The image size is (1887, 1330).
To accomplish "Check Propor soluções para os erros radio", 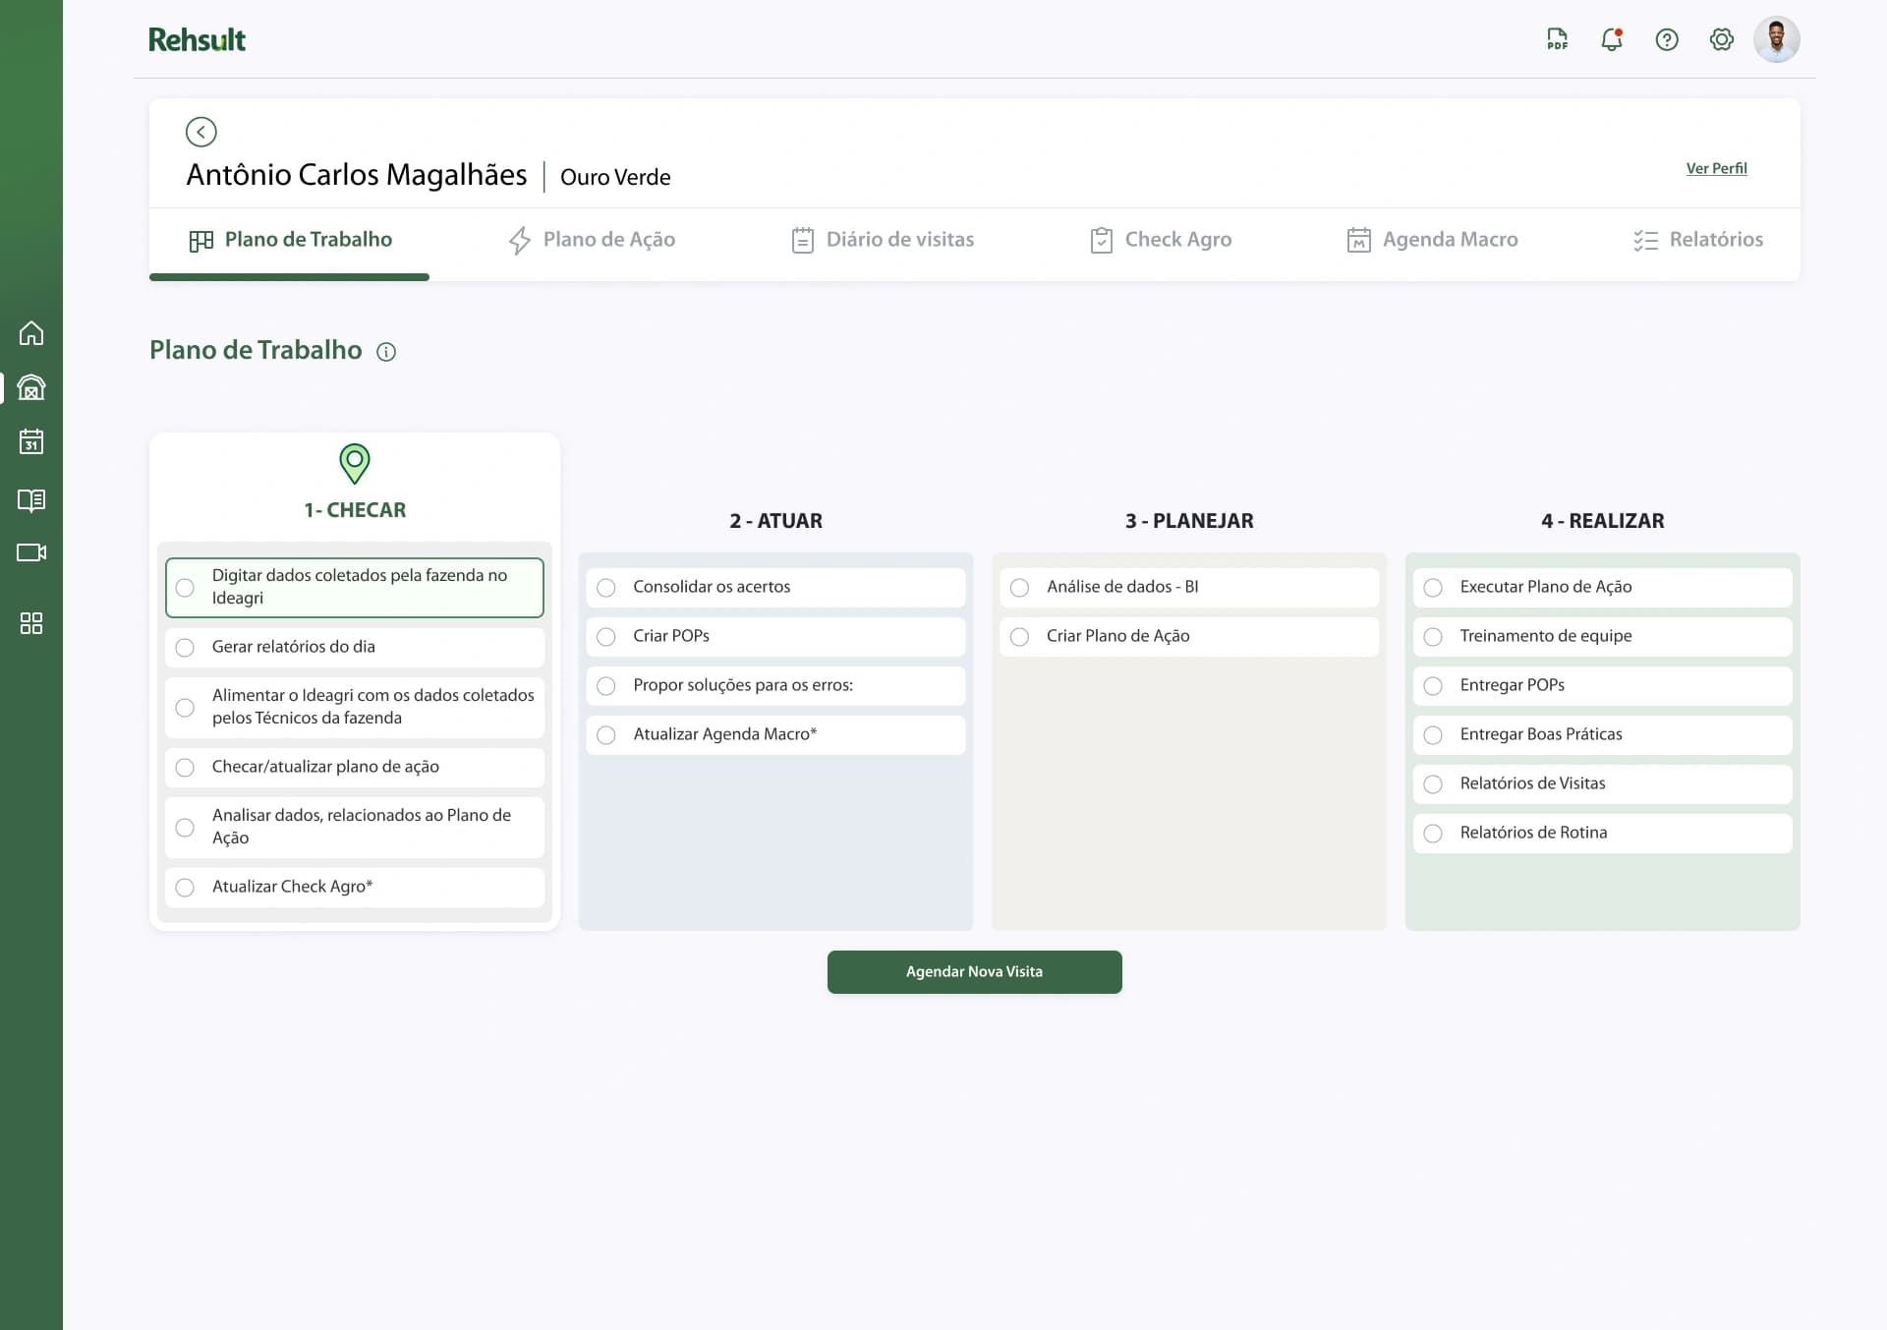I will pyautogui.click(x=606, y=686).
